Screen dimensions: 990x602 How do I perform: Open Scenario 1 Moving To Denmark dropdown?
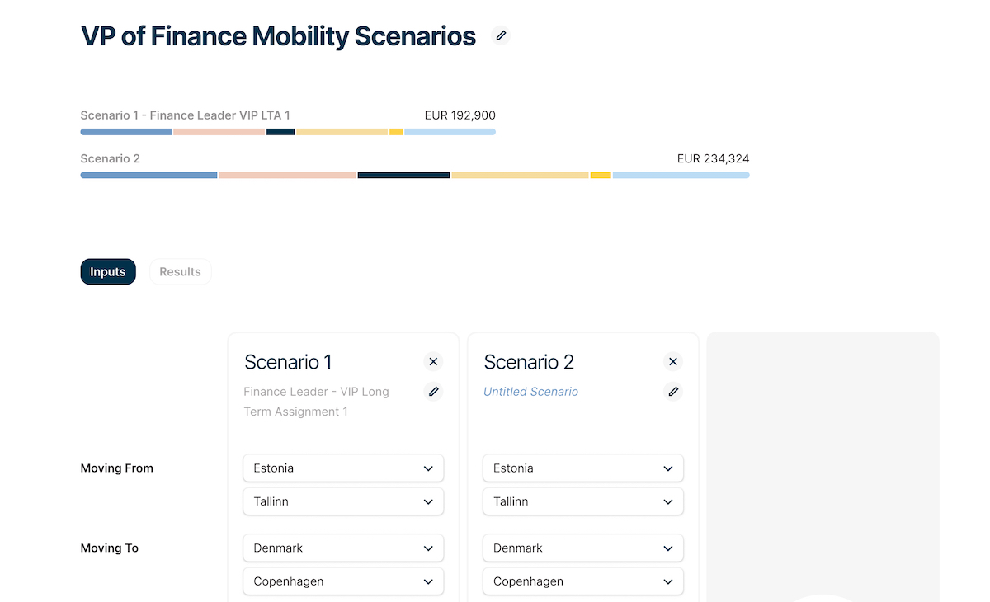(x=343, y=548)
